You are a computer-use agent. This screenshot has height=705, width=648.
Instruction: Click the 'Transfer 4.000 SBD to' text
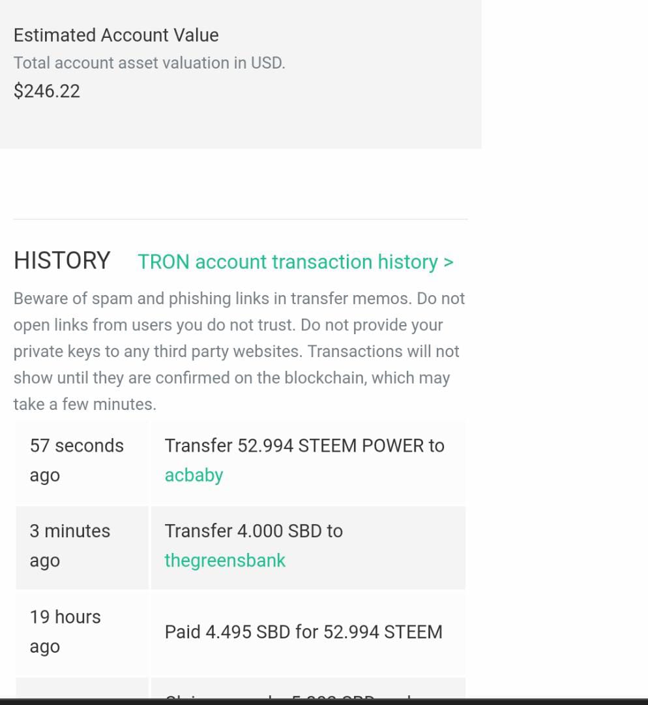[x=254, y=531]
